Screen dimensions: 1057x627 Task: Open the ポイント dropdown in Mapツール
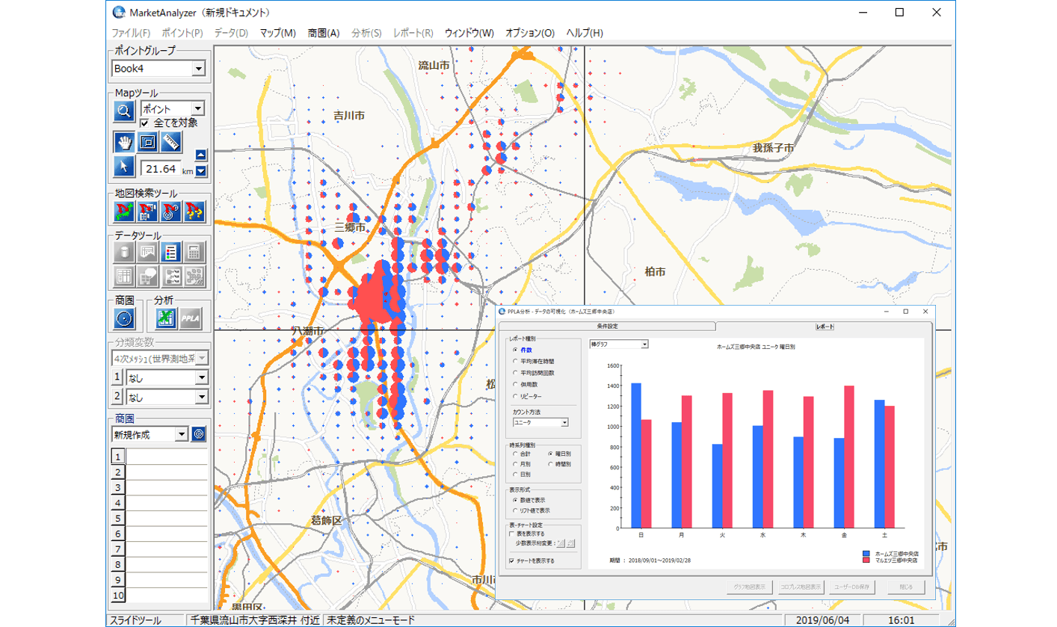point(198,109)
